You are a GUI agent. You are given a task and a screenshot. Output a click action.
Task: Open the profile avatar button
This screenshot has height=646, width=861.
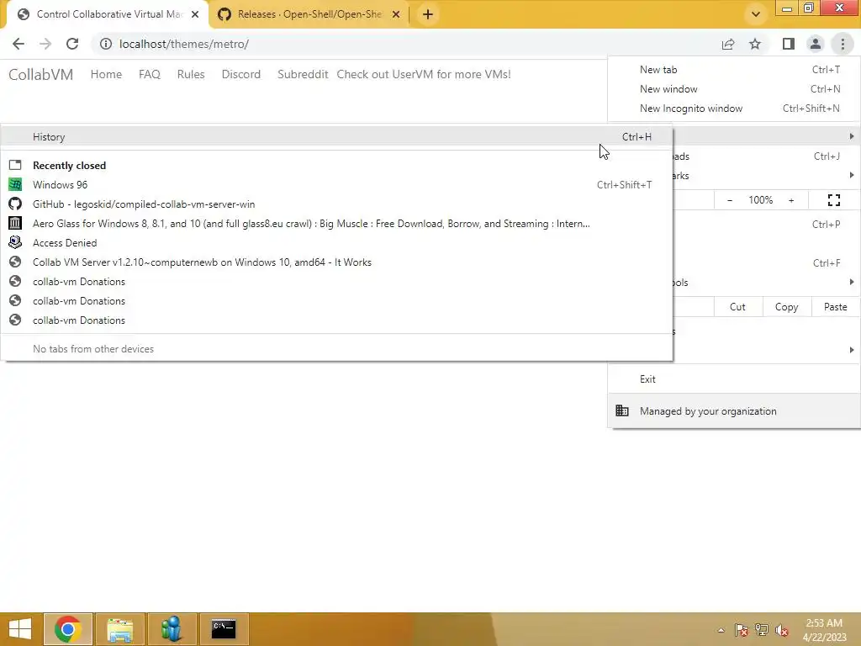tap(816, 44)
